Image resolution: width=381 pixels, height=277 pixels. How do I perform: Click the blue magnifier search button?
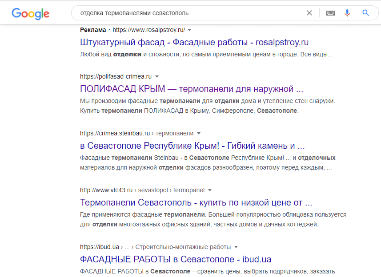click(x=366, y=13)
